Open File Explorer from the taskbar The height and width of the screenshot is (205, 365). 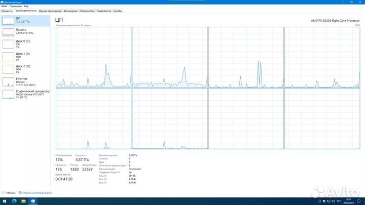tap(23, 201)
